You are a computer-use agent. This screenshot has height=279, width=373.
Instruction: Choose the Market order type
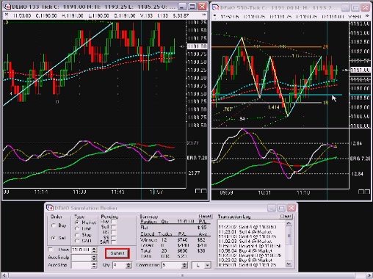pyautogui.click(x=77, y=222)
